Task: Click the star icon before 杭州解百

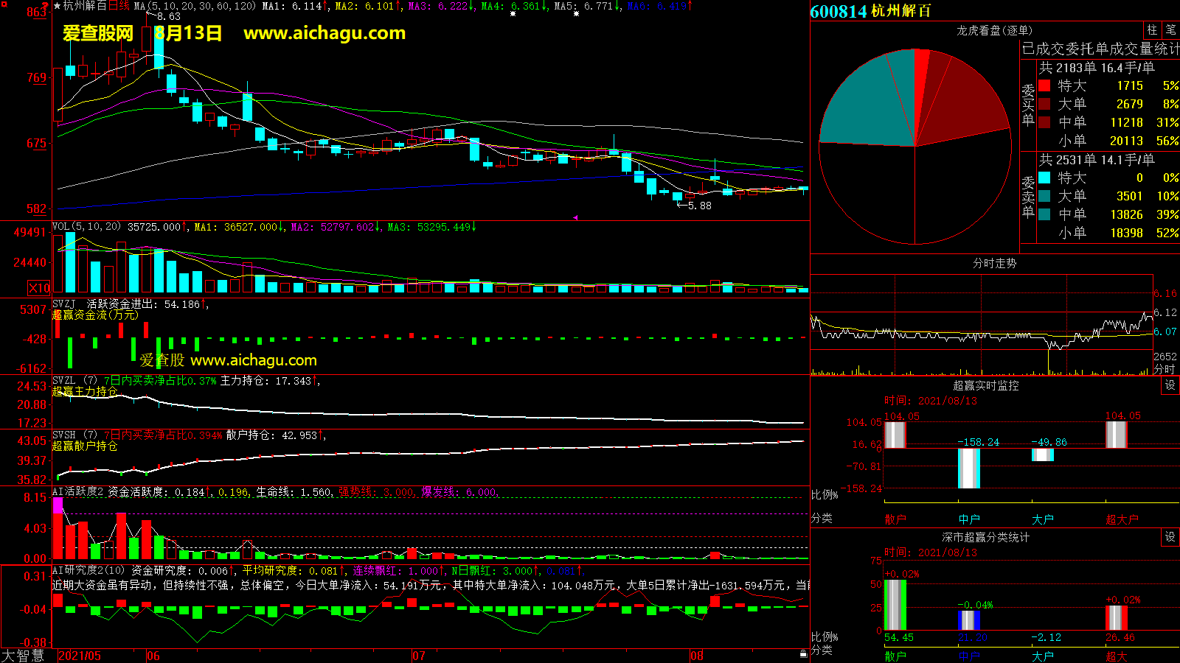Action: [57, 6]
